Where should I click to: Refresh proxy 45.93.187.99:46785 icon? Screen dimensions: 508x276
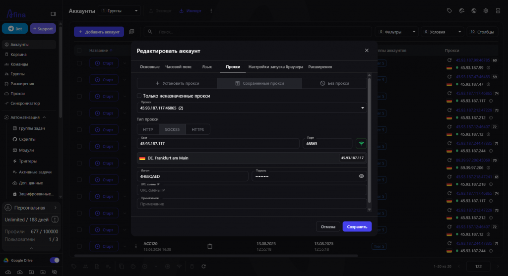click(x=449, y=60)
